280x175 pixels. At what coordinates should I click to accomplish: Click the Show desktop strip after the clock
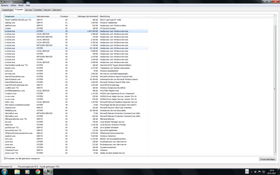tap(279, 172)
